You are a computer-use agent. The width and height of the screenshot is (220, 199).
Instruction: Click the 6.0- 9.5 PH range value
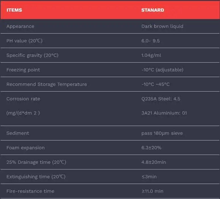point(150,41)
